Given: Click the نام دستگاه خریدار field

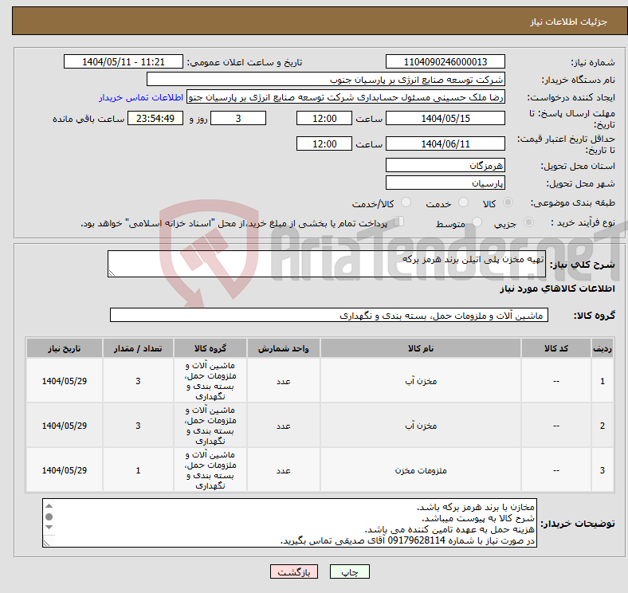Looking at the screenshot, I should point(326,80).
